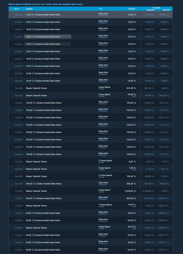Open the 2 Pazar İşlemi row totaling 192,95 TL
This screenshot has height=254, width=183.
click(91, 176)
